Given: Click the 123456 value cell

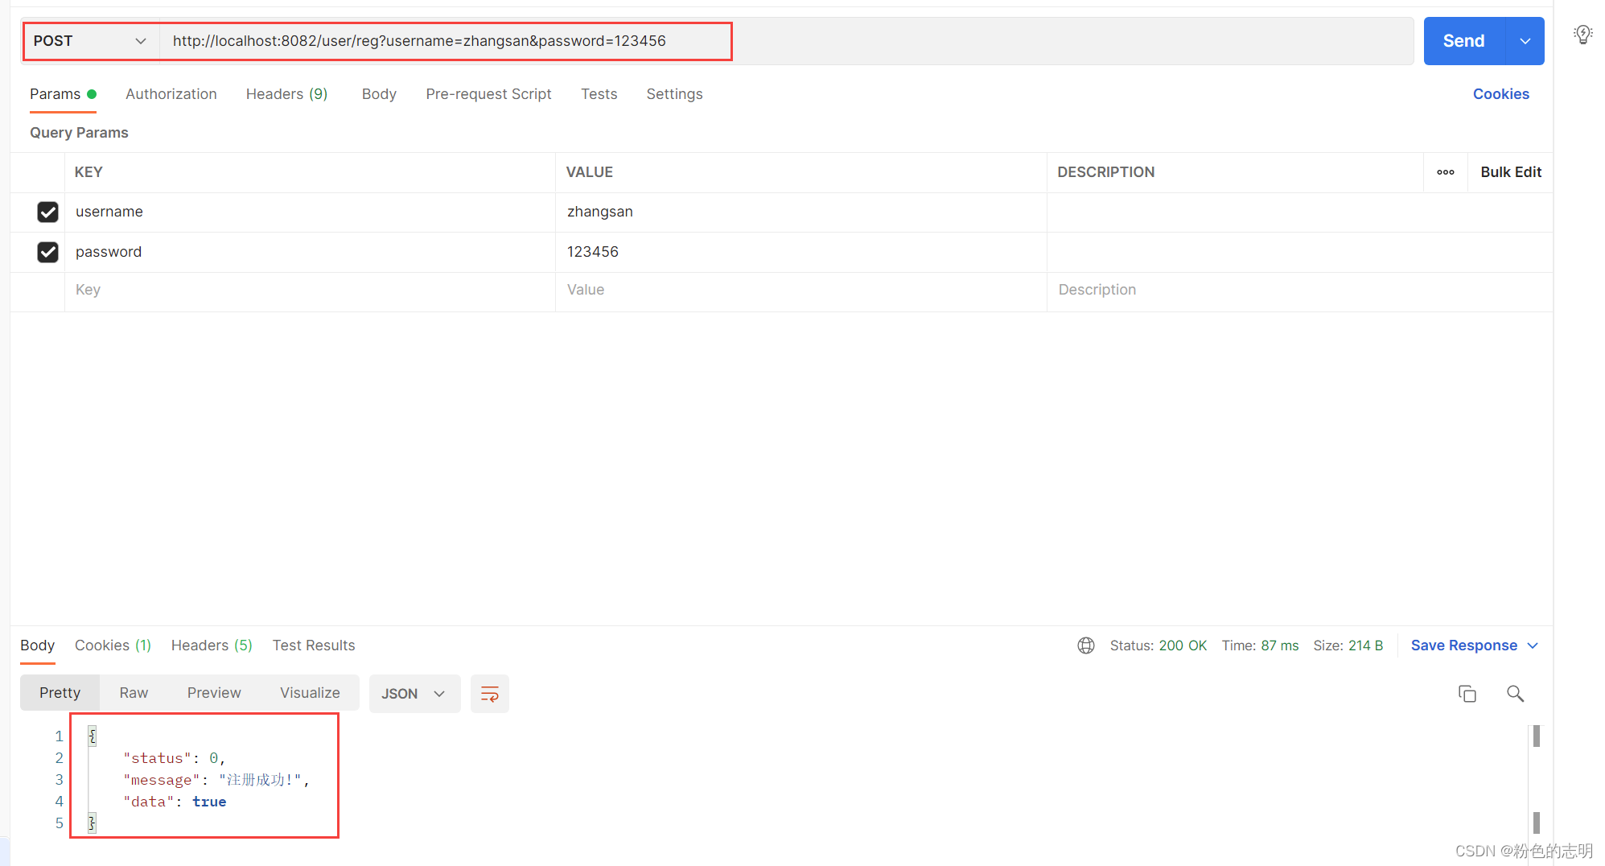Looking at the screenshot, I should (800, 252).
